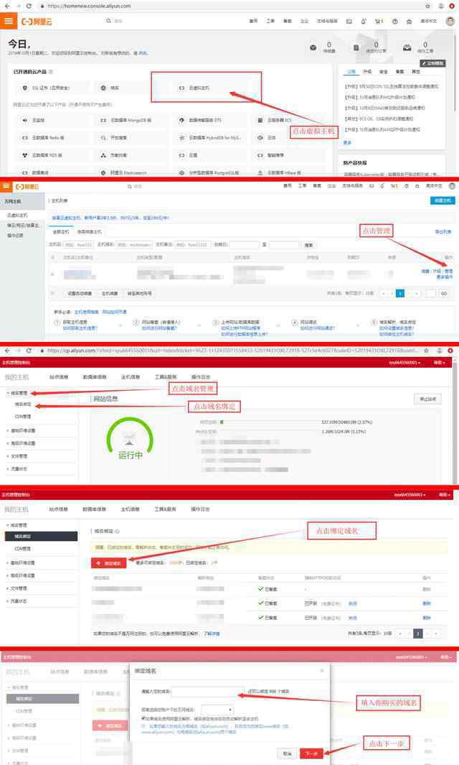Click page number 1 in the host list pagination
Viewport: 459px width, 765px height.
coord(400,293)
